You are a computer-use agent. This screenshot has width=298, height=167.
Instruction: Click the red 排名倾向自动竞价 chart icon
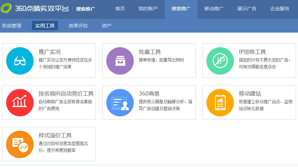pyautogui.click(x=20, y=103)
